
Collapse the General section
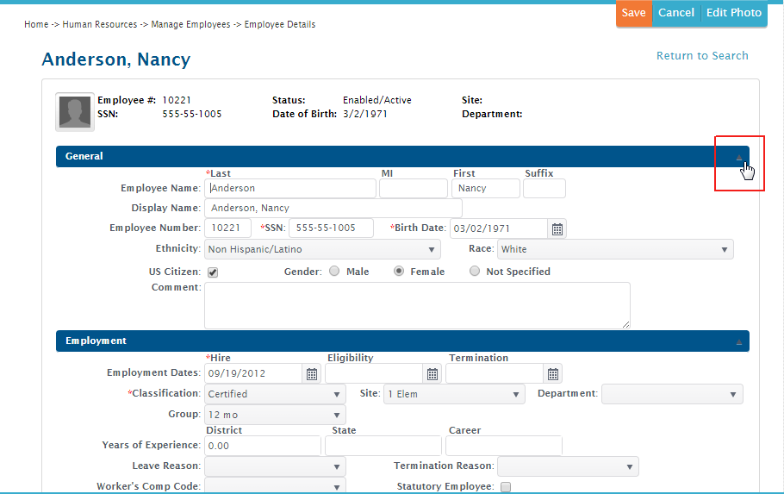(x=738, y=157)
